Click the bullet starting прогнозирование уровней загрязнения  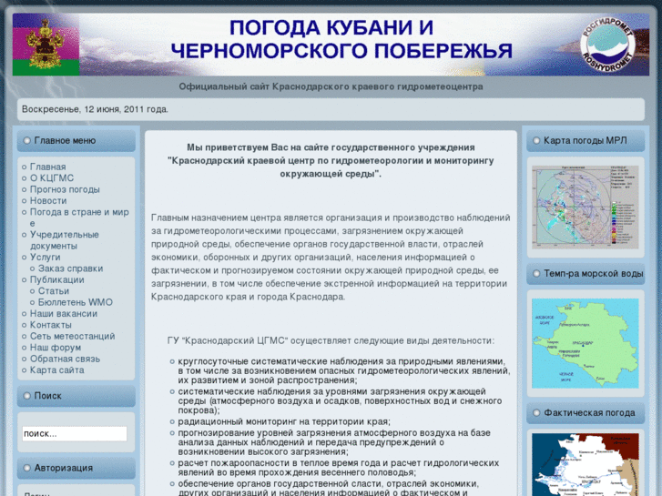click(x=334, y=442)
